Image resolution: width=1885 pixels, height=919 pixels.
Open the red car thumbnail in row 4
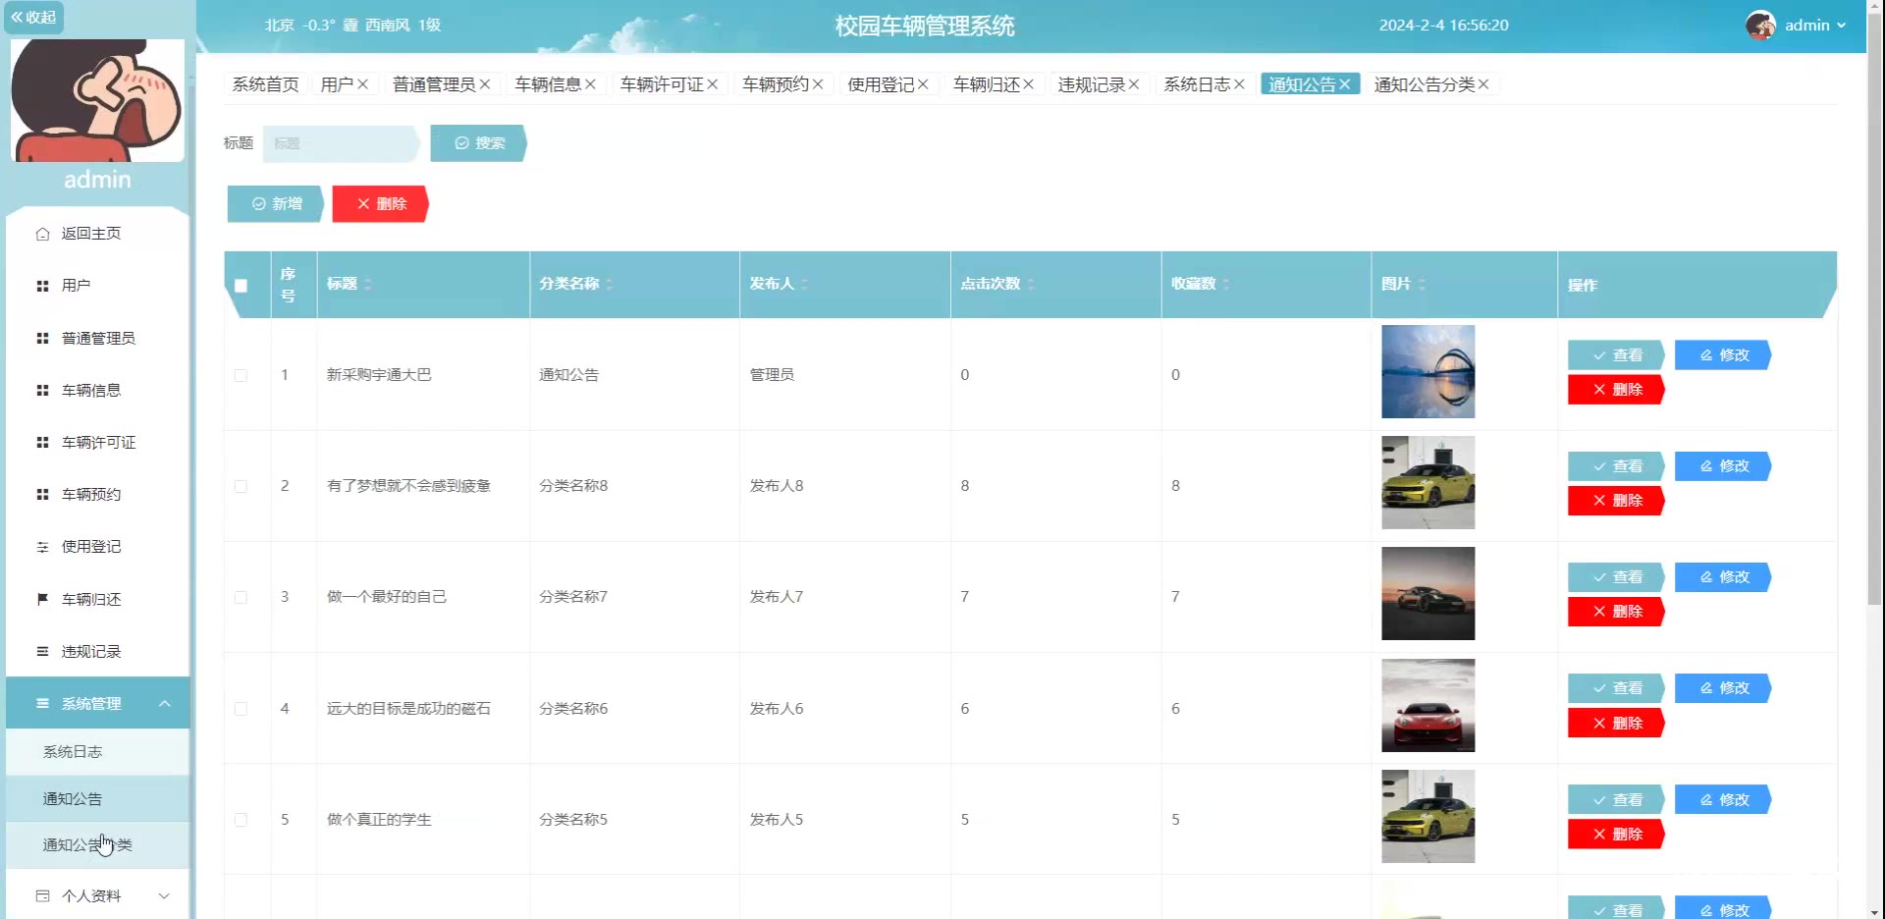[x=1427, y=705]
